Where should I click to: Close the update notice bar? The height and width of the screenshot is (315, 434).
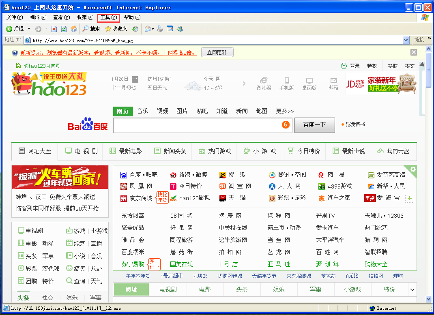pos(414,52)
